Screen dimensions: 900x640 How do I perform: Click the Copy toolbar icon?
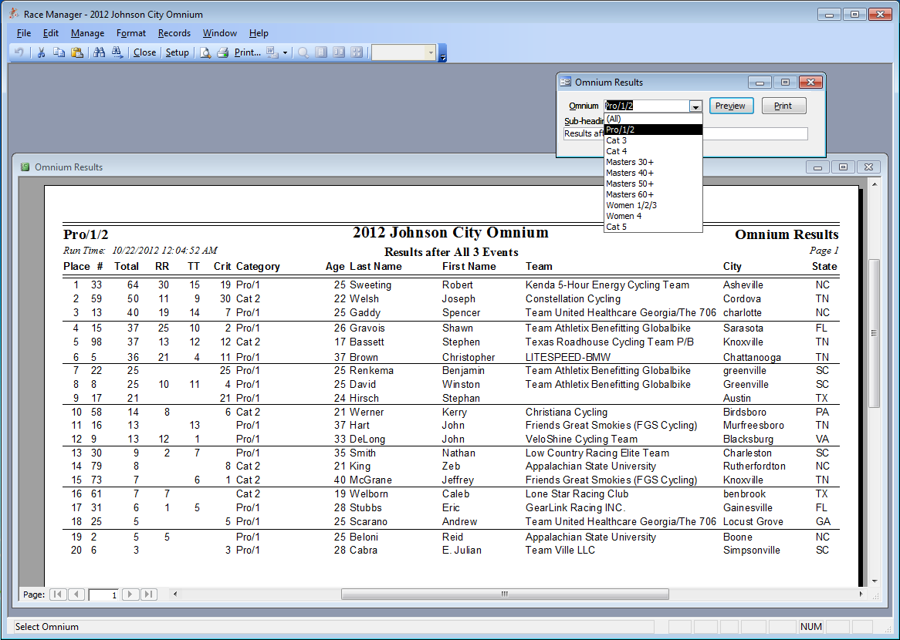coord(59,52)
